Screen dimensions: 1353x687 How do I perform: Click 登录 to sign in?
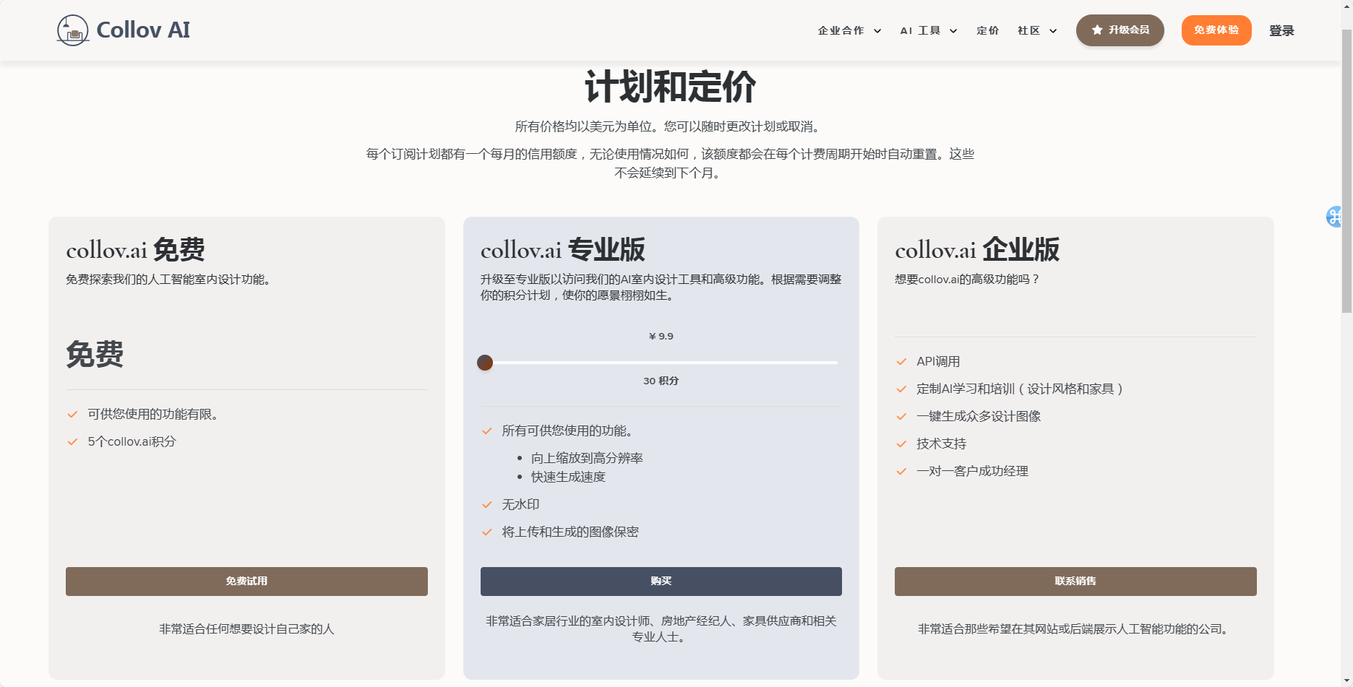point(1281,30)
